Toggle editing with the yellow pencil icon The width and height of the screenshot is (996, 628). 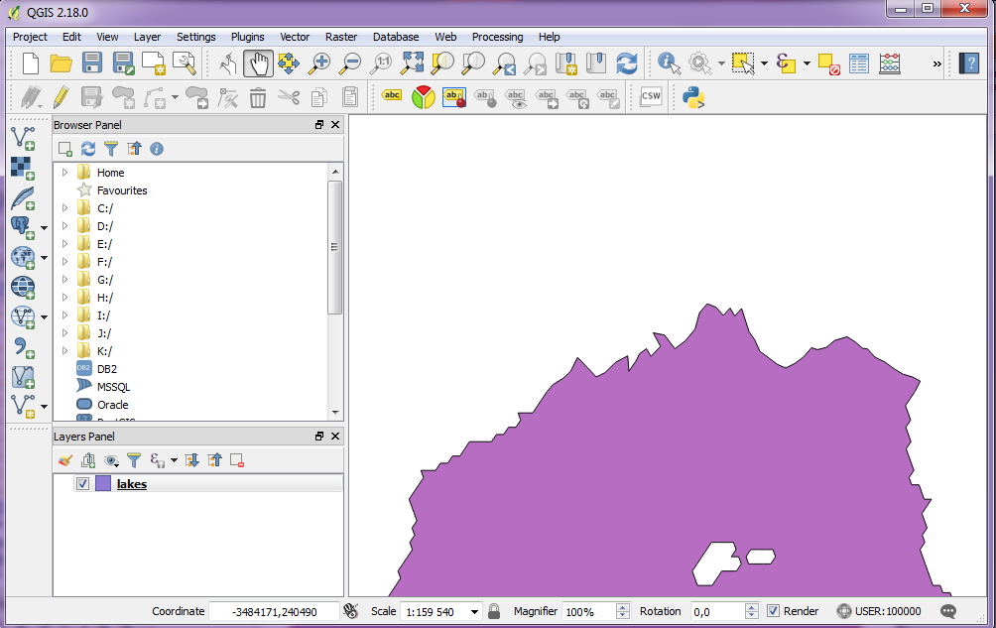(x=61, y=97)
